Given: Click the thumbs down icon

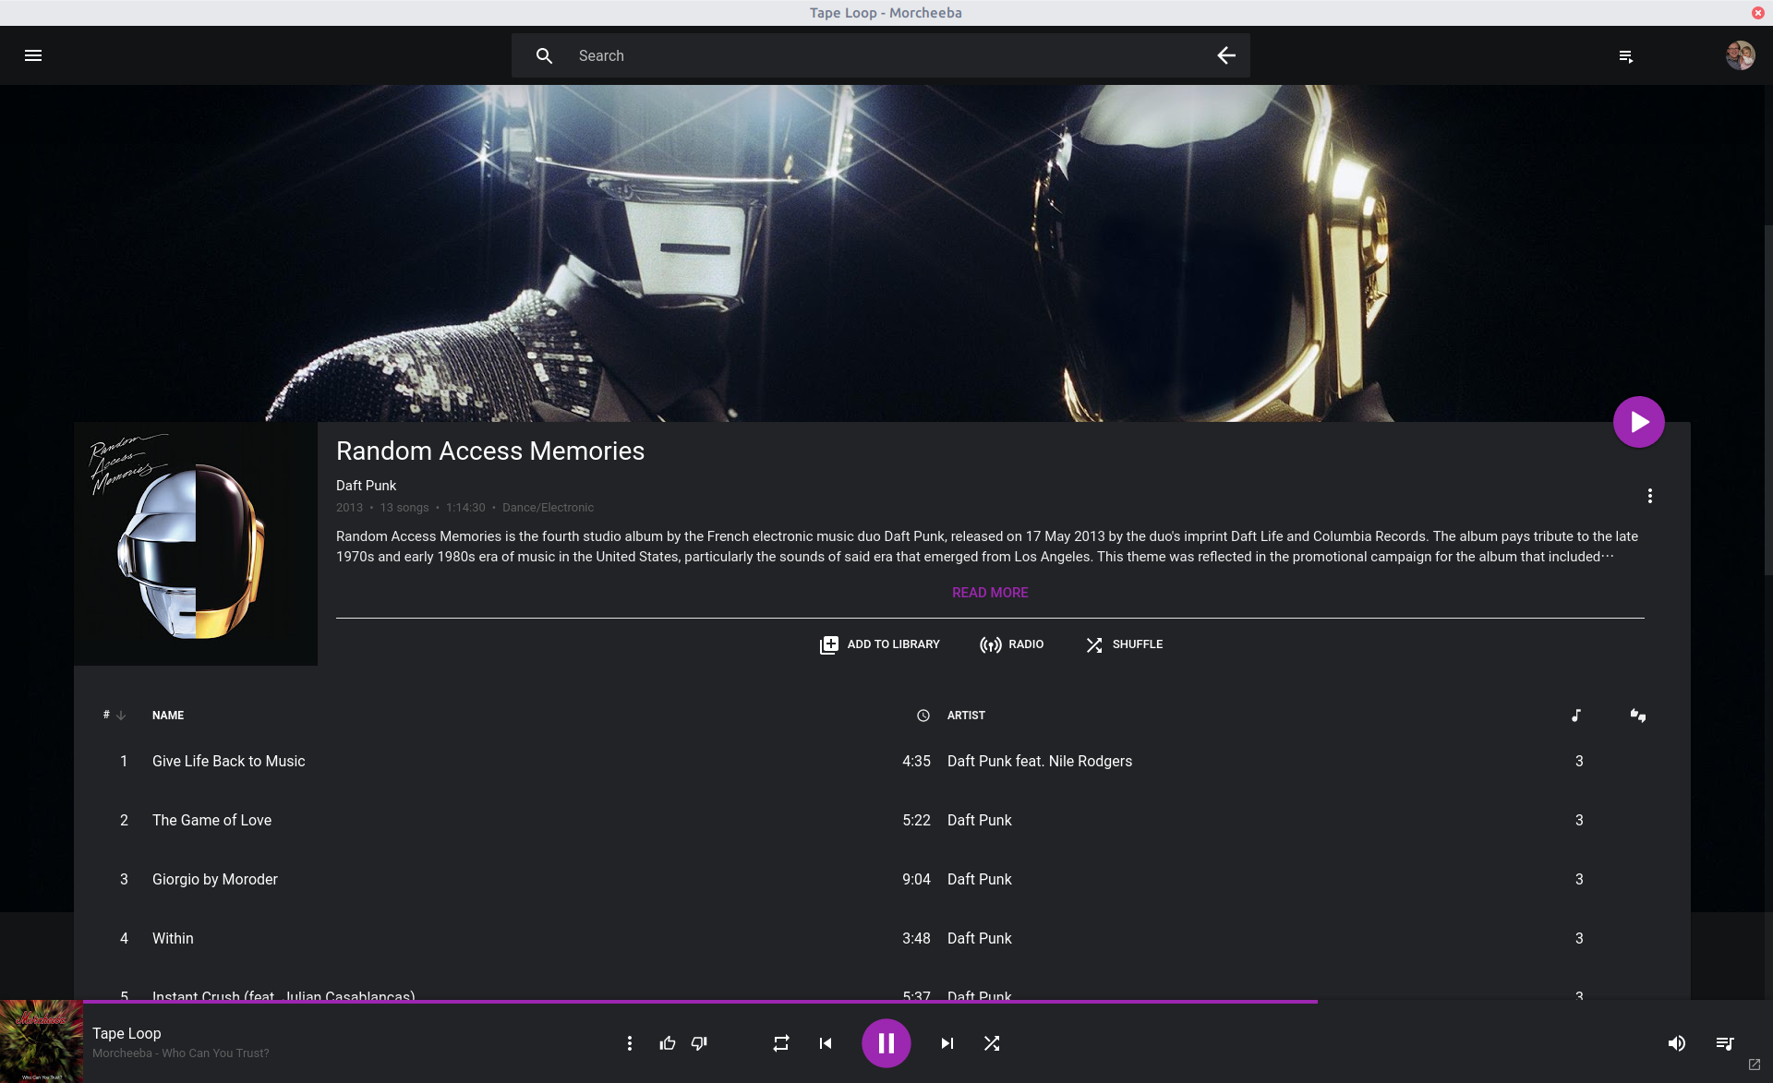Looking at the screenshot, I should (x=699, y=1042).
